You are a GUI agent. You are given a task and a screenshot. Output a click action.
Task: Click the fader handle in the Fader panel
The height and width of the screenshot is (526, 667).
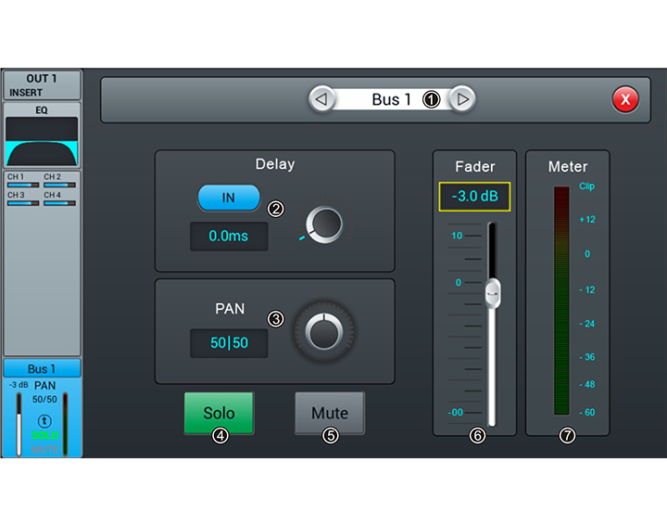coord(493,293)
